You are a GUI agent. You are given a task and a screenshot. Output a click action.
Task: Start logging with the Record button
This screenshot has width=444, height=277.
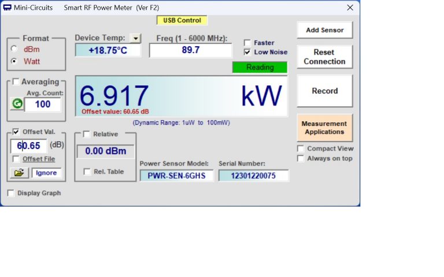click(x=324, y=91)
